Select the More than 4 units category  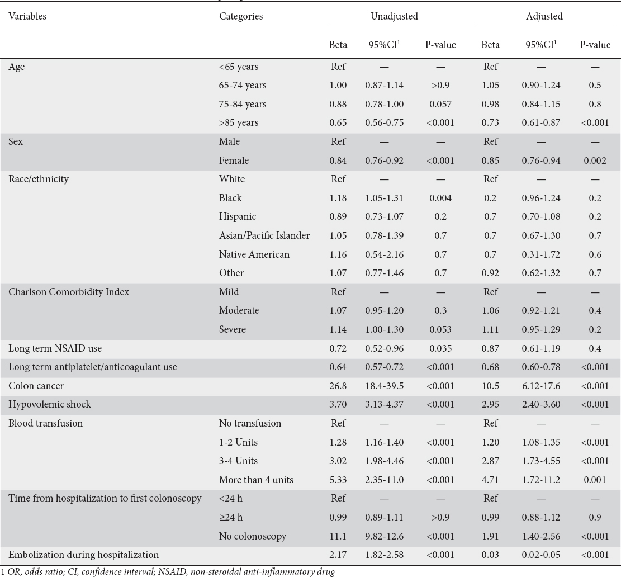point(256,480)
